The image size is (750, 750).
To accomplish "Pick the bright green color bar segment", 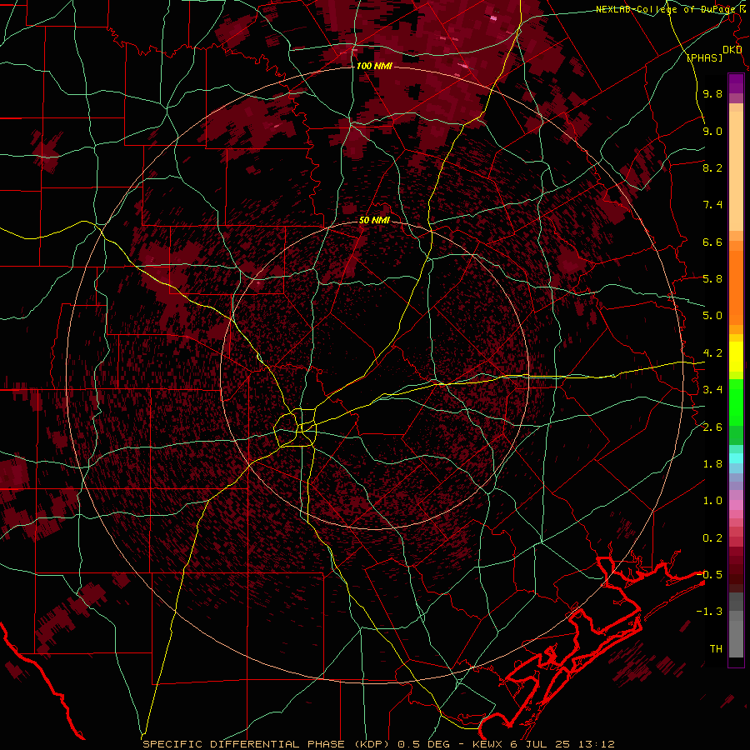I will coord(736,402).
